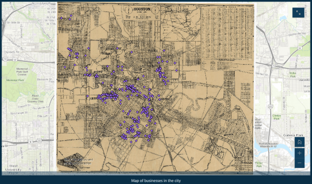
Task: Click the highway 225 shield marker
Action: pyautogui.click(x=270, y=107)
